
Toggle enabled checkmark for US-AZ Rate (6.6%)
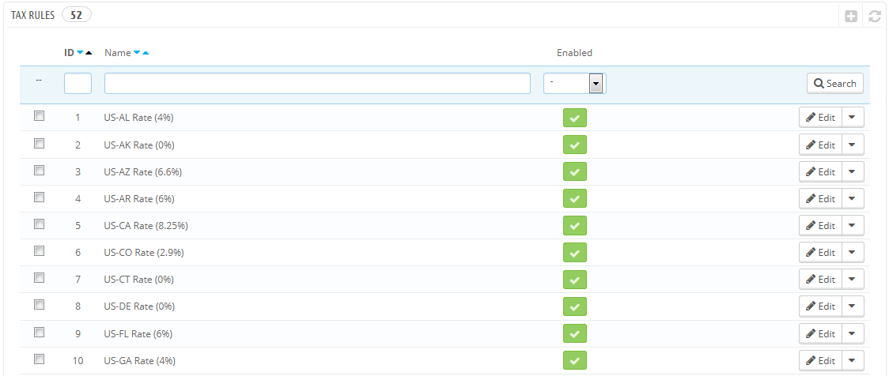(x=574, y=171)
